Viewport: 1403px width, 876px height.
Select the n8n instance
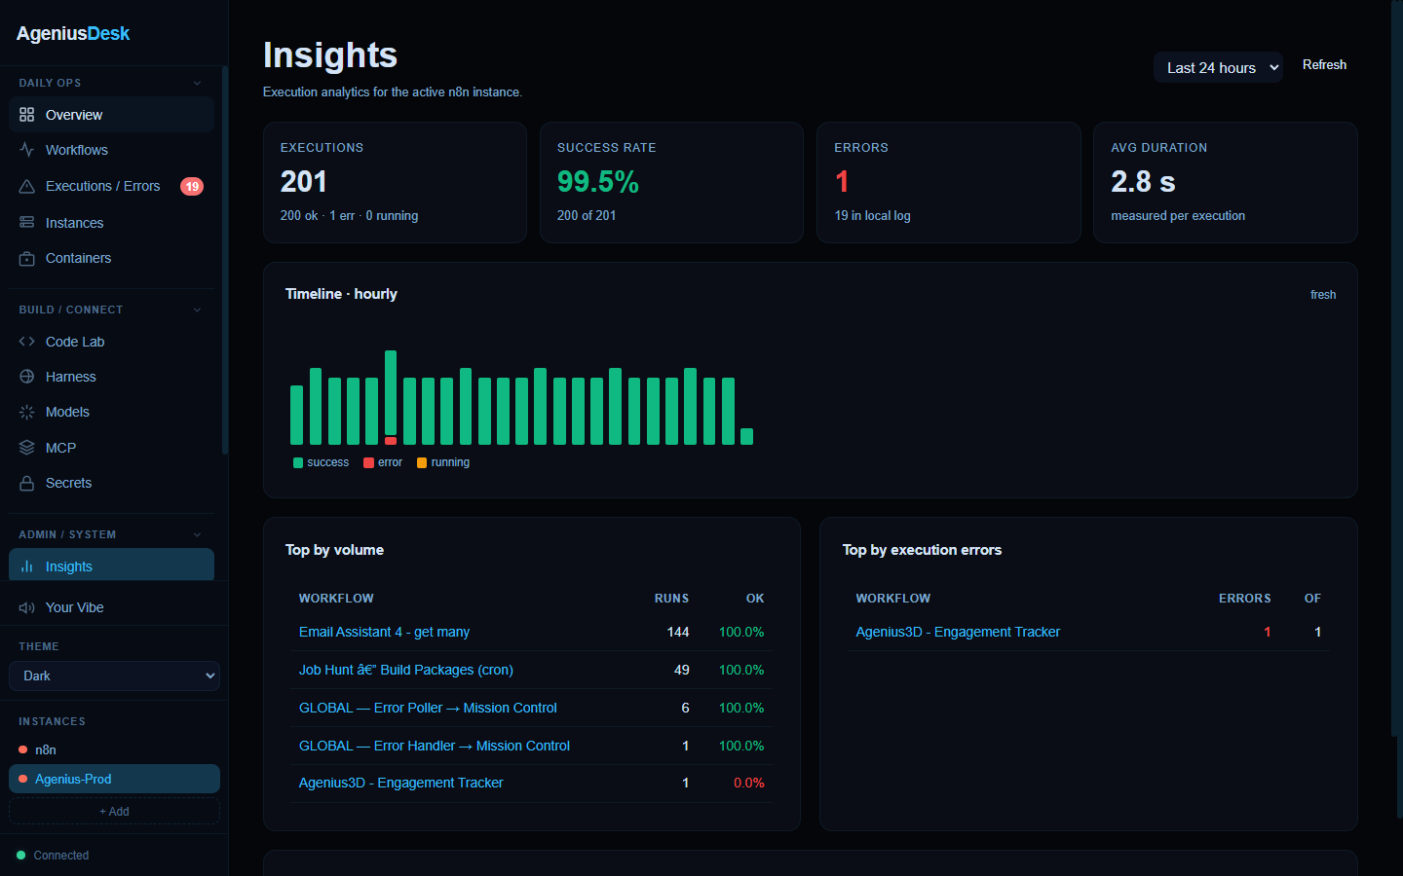click(114, 749)
